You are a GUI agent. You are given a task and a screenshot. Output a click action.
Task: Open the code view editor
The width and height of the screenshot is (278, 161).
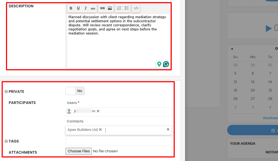click(x=136, y=8)
